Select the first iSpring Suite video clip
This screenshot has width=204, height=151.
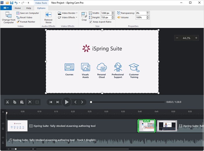pos(72,126)
